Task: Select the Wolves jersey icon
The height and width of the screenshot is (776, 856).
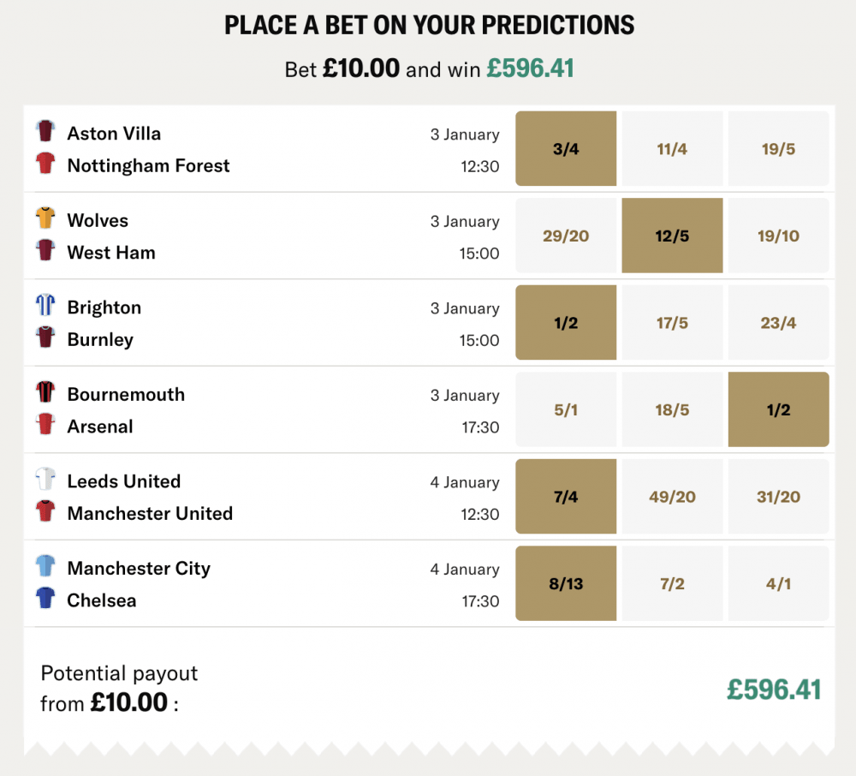Action: point(45,220)
